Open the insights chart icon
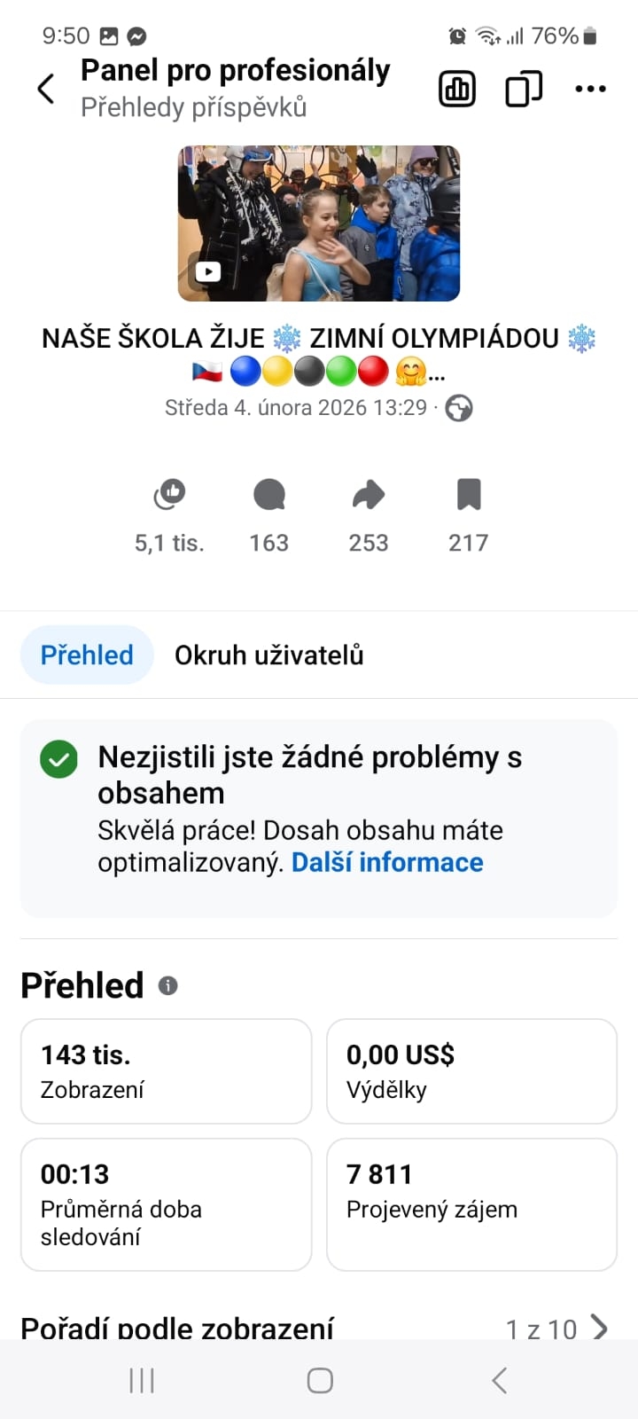638x1419 pixels. (x=457, y=89)
